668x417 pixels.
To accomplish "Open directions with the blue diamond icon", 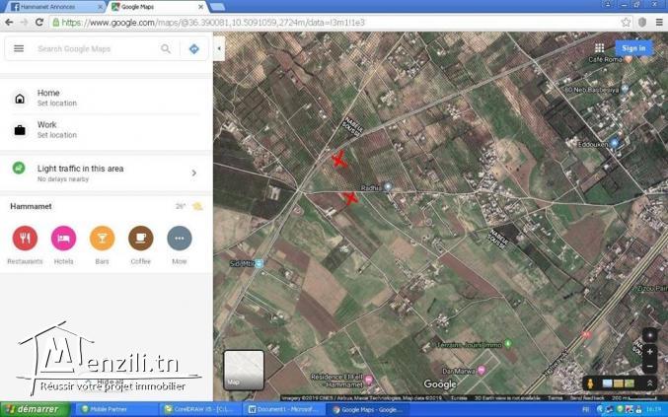I will pyautogui.click(x=193, y=48).
